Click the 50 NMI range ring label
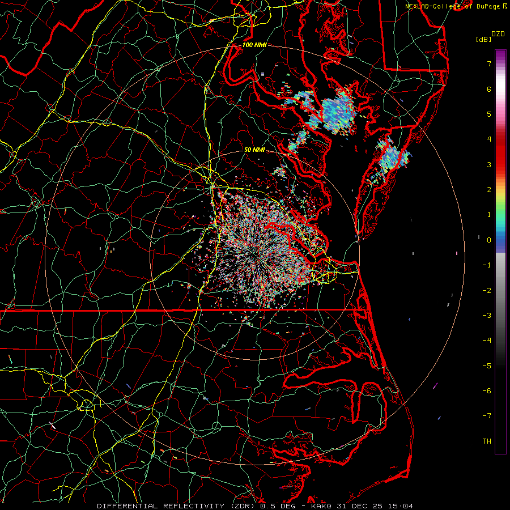Screen dimensions: 510x510 pyautogui.click(x=254, y=150)
